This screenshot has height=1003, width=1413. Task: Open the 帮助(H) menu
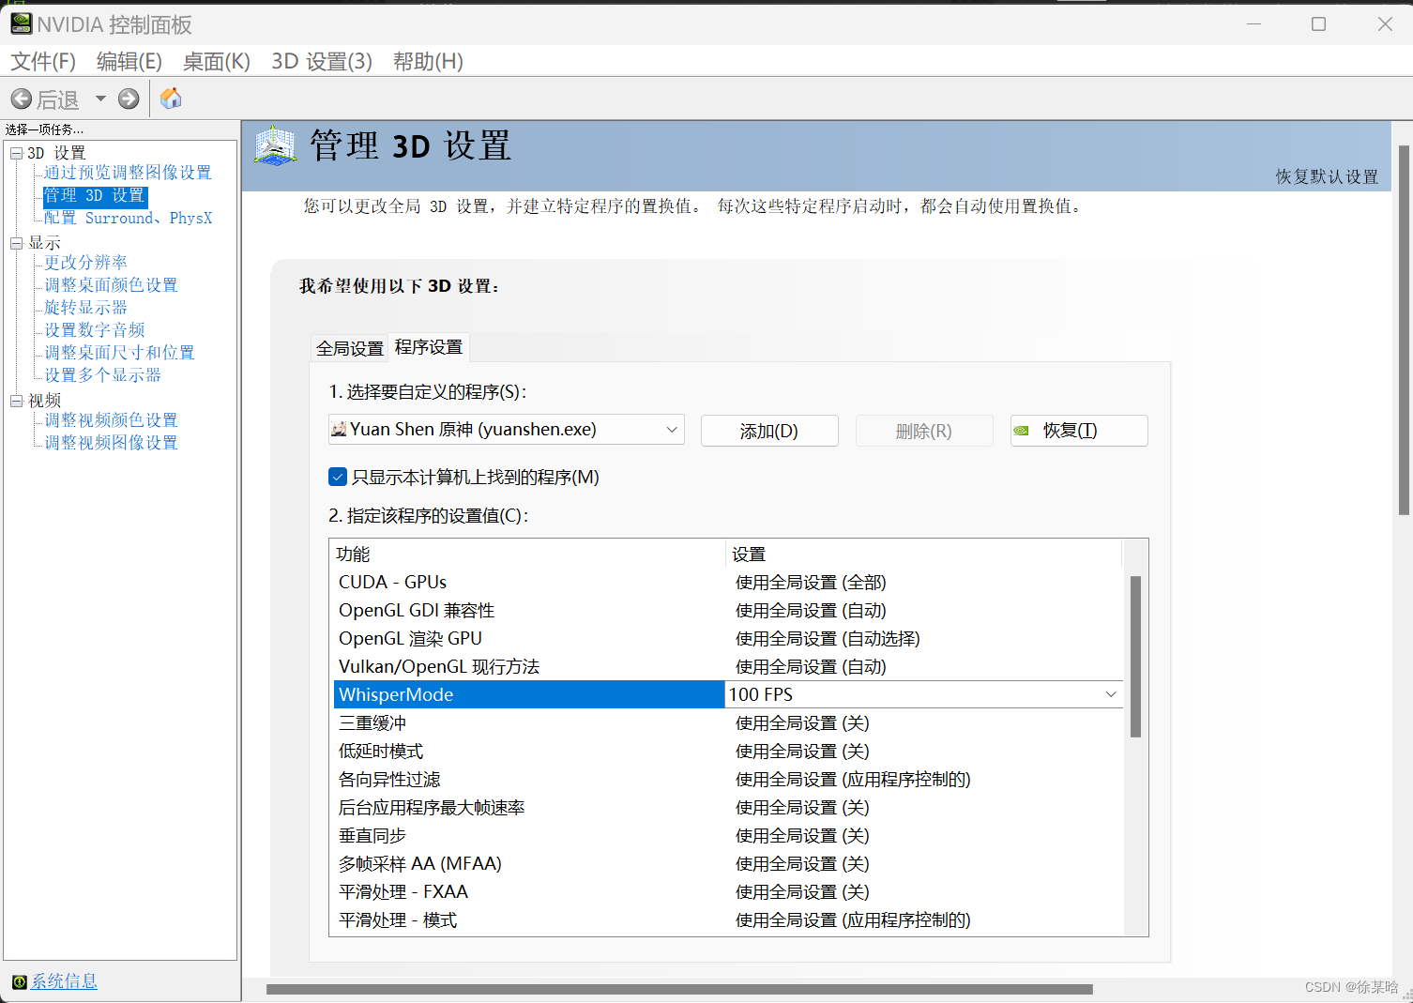[428, 61]
